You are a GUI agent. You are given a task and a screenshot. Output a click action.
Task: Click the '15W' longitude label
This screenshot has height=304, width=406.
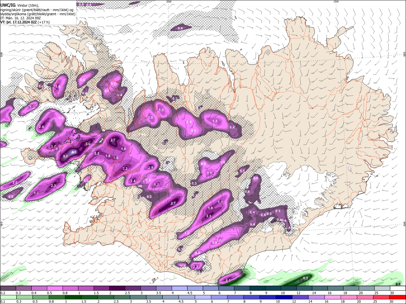coord(336,2)
